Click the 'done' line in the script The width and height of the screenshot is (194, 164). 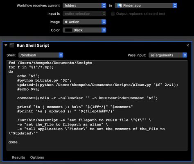tap(13, 142)
